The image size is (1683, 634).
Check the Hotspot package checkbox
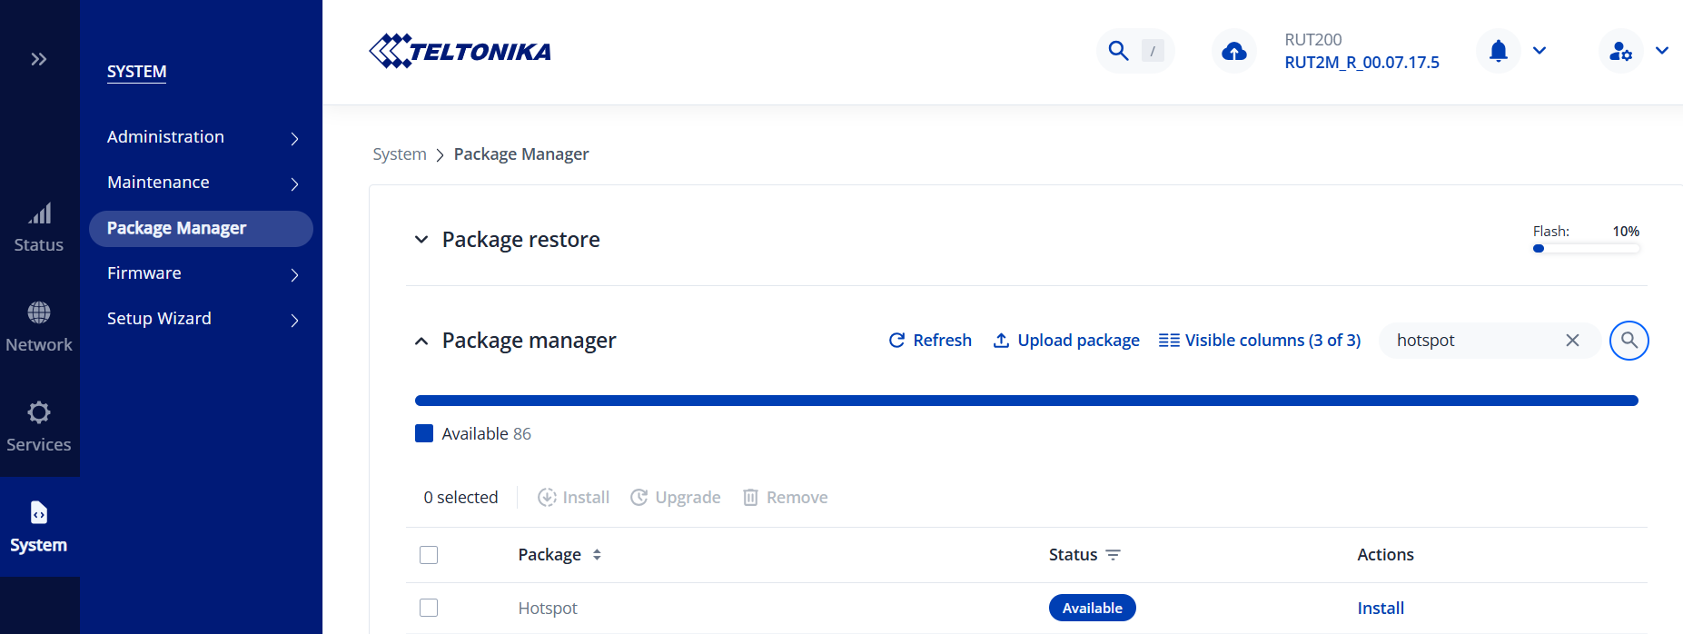(429, 608)
